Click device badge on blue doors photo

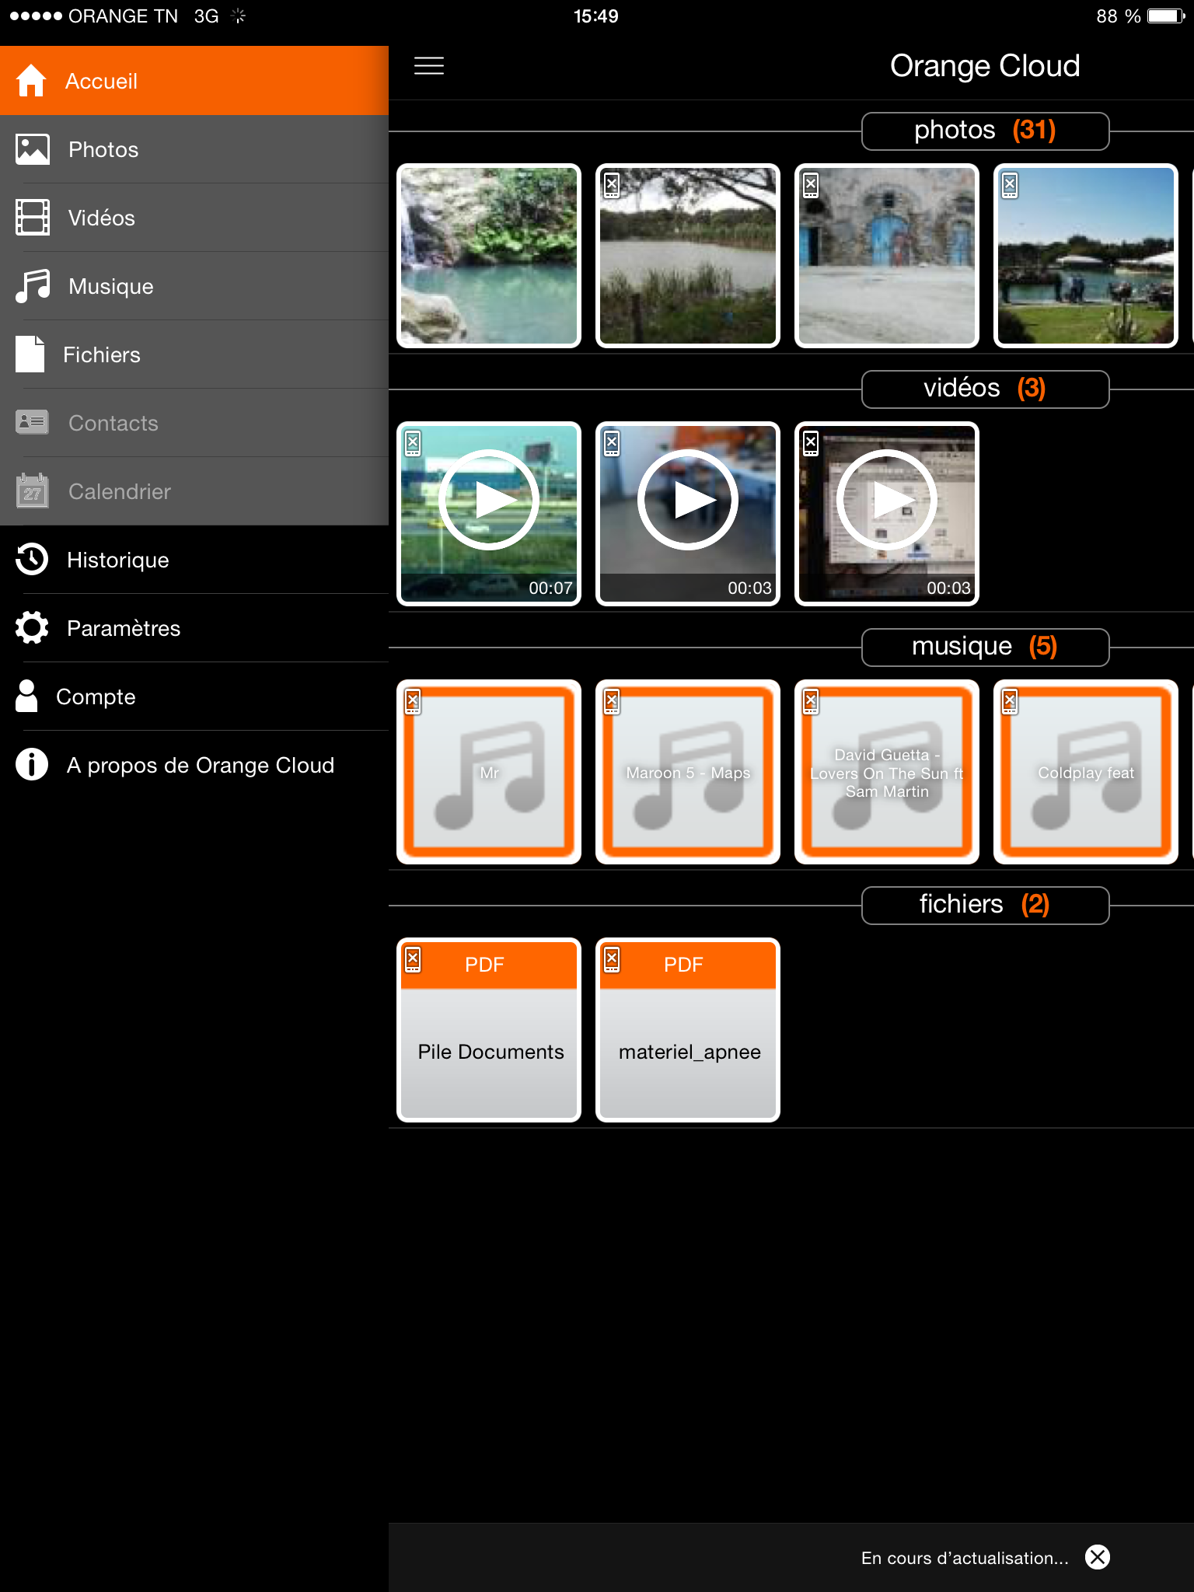[x=811, y=185]
